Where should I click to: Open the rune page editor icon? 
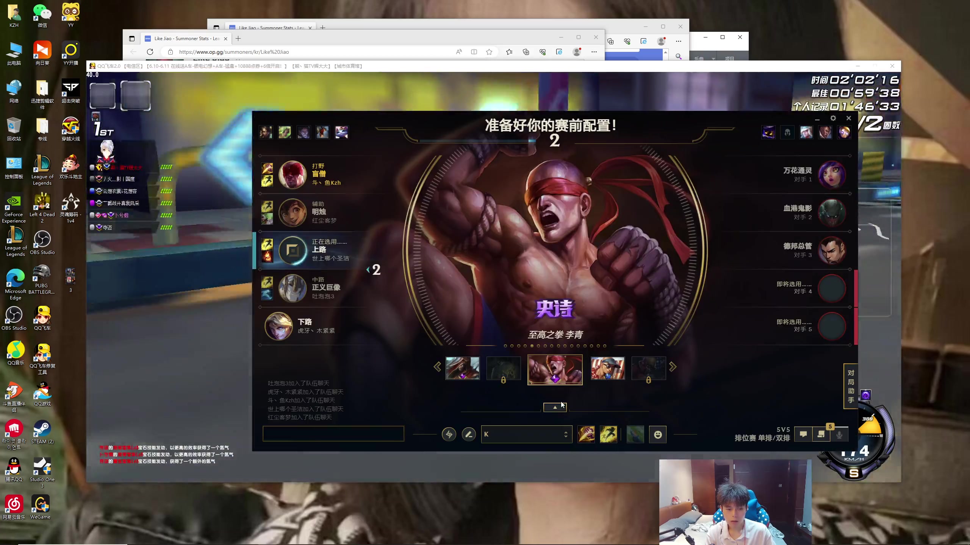pos(449,434)
